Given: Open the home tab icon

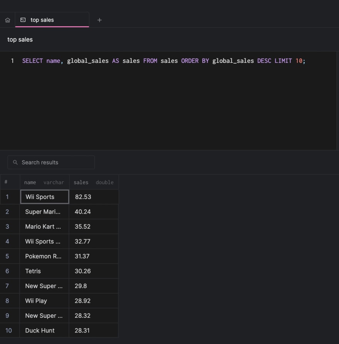Looking at the screenshot, I should [8, 20].
